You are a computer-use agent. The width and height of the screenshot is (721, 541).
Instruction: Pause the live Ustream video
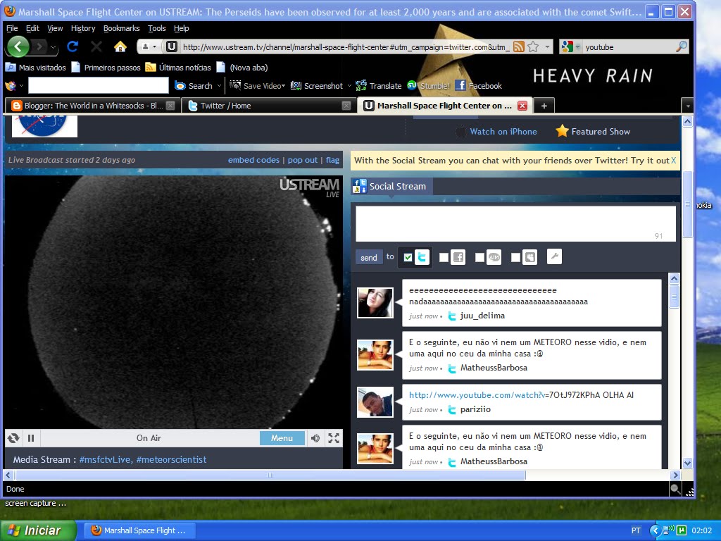pos(31,438)
